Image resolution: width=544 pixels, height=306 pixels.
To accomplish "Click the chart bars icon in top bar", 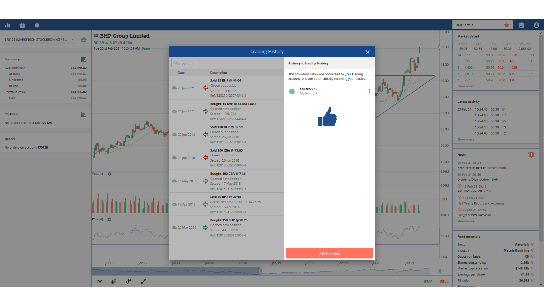I will 8,25.
